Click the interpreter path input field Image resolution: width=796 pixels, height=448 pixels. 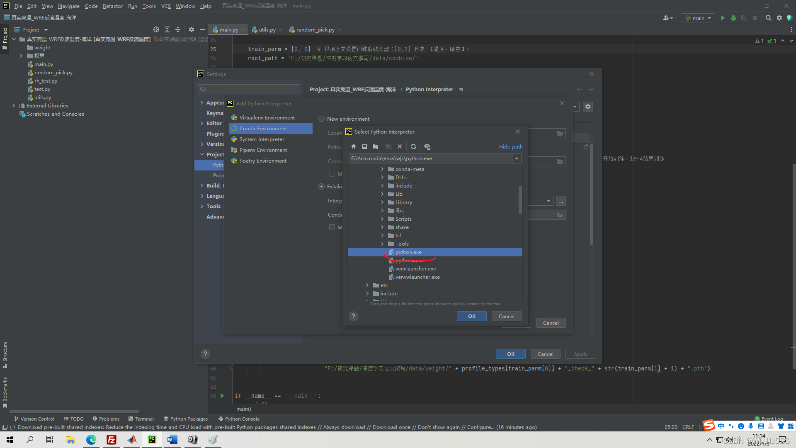(430, 158)
